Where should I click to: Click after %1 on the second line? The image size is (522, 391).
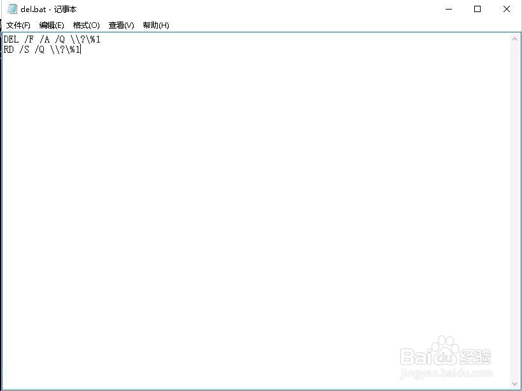pyautogui.click(x=81, y=49)
